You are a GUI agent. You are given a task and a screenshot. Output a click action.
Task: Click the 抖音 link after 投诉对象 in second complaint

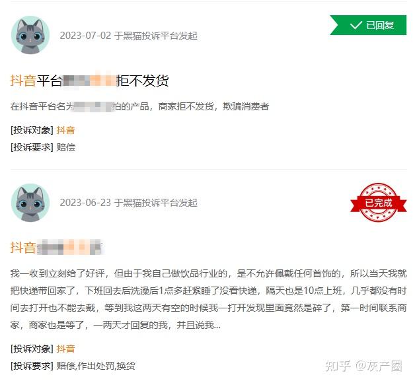66,349
